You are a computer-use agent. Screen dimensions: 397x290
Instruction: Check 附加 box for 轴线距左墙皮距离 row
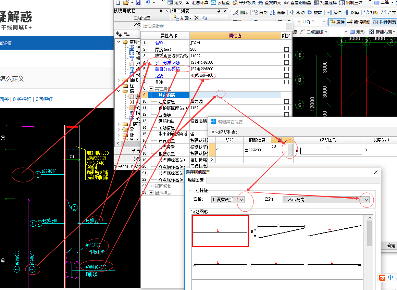point(286,56)
